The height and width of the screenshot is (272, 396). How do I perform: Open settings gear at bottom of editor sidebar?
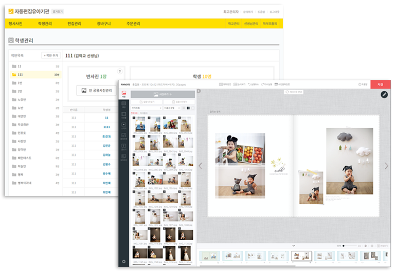pyautogui.click(x=124, y=262)
